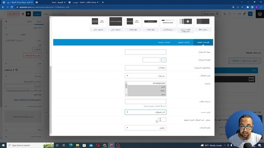Click the categories listbox scrollbar
Viewport: 264px width, 148px height.
126,89
